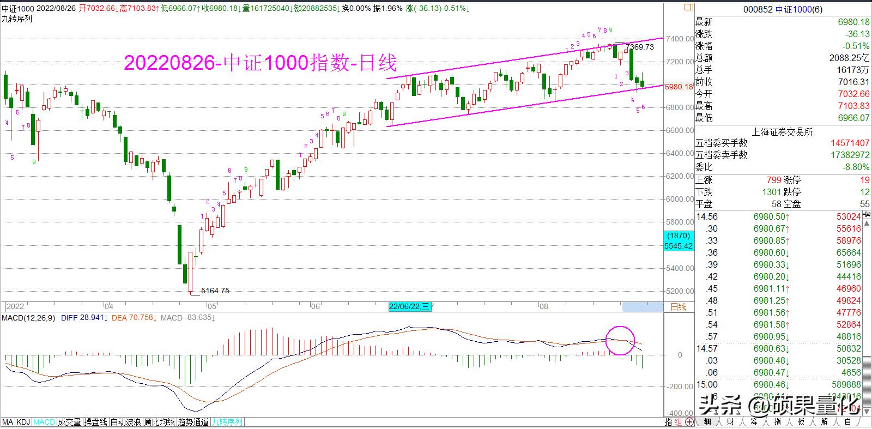Click the 最低 6966.07 row
872x429 pixels.
(x=783, y=118)
